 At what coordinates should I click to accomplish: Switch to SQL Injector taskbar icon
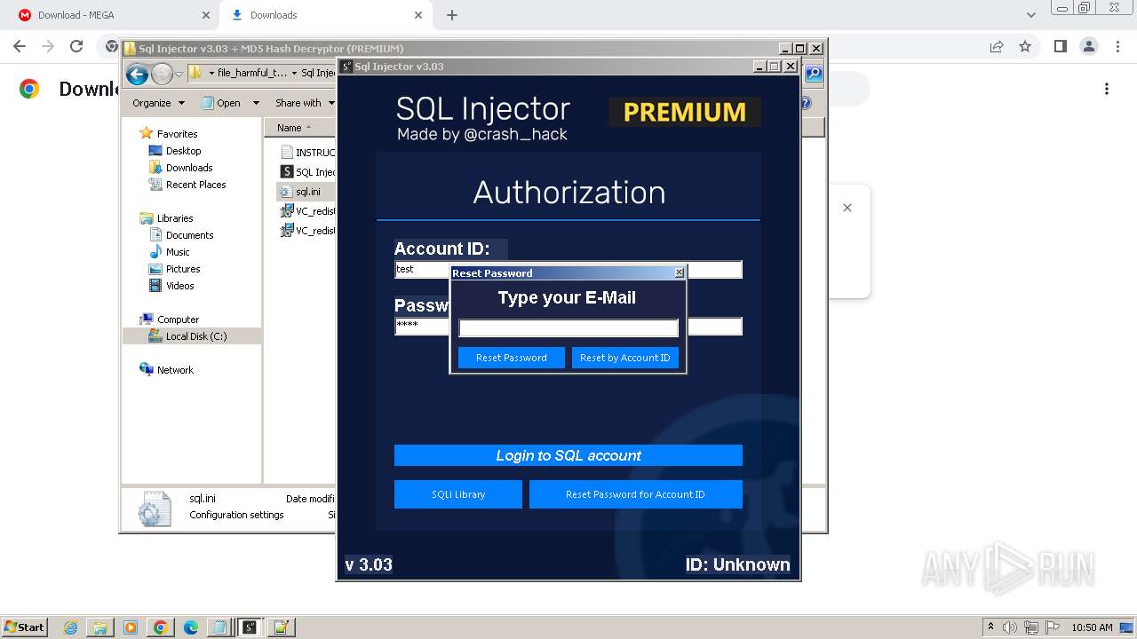(x=250, y=627)
